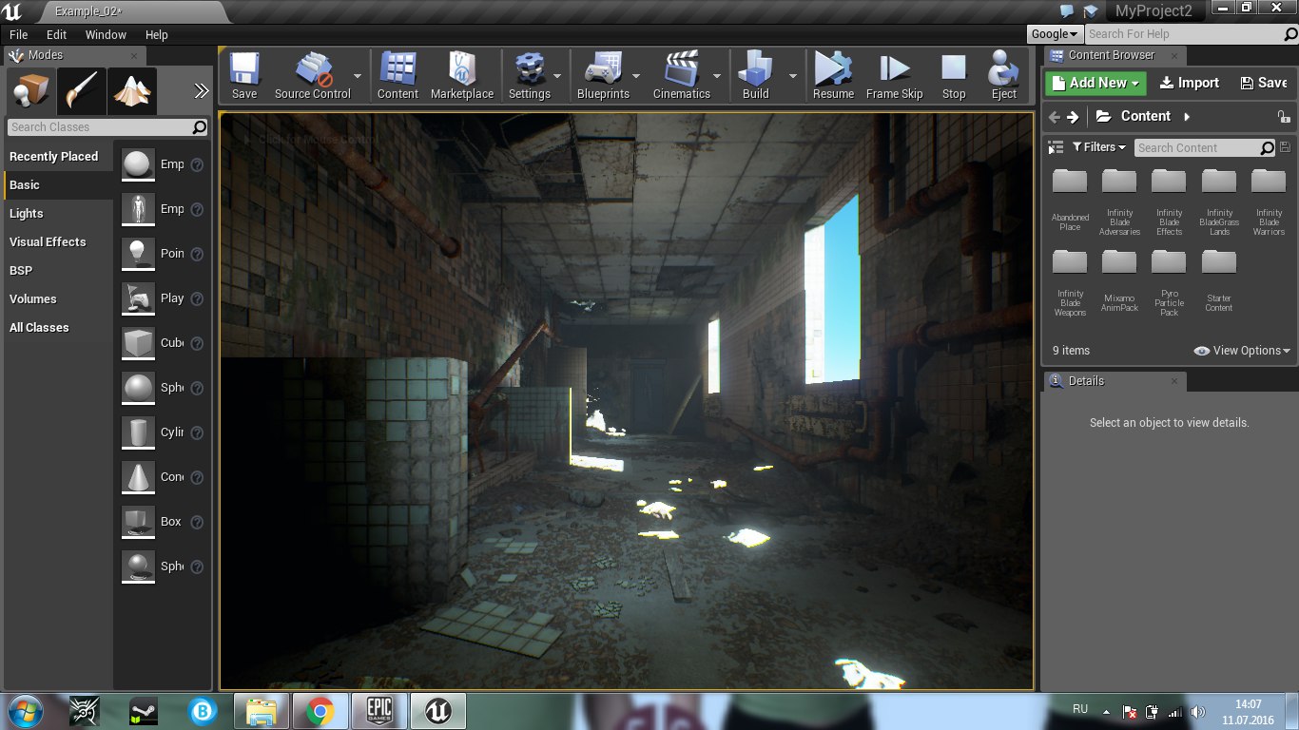Toggle the sources panel view icon

(x=1056, y=147)
